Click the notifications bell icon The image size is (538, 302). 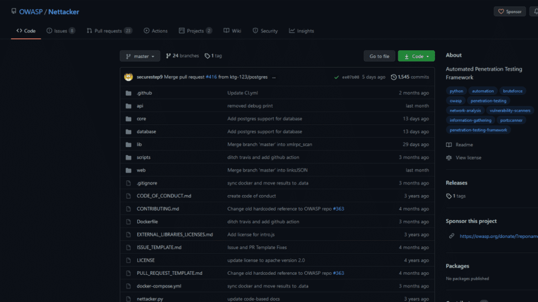pyautogui.click(x=535, y=12)
